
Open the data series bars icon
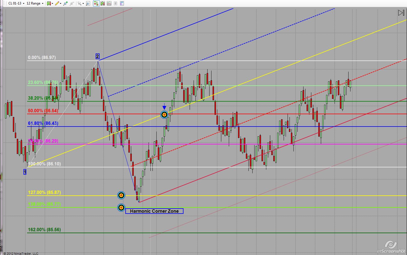coord(102,3)
